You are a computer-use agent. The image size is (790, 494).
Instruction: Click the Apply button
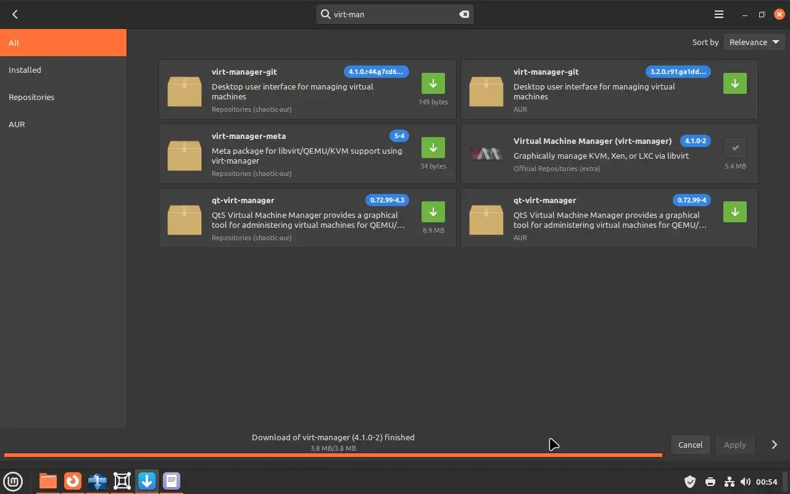(734, 445)
